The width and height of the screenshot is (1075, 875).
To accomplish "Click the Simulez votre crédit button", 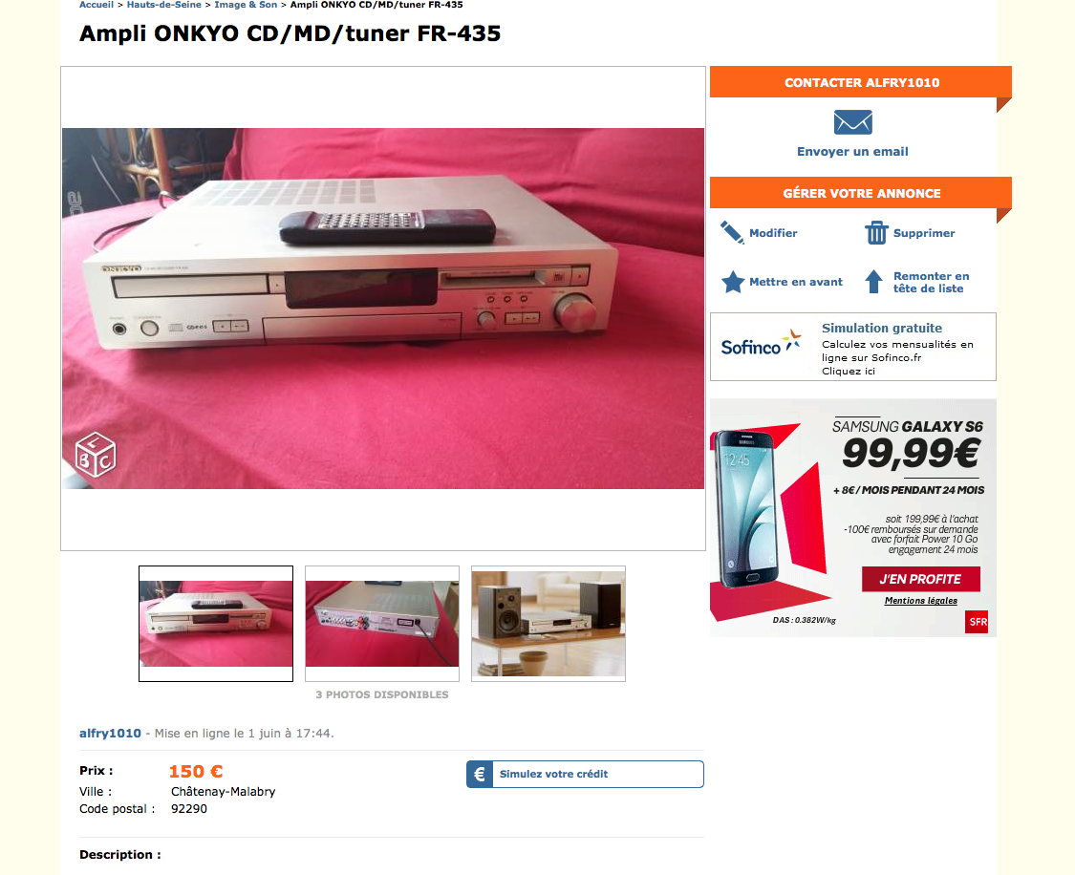I will pyautogui.click(x=586, y=775).
